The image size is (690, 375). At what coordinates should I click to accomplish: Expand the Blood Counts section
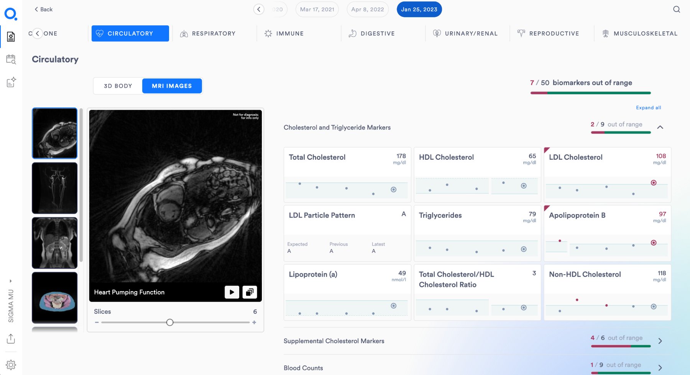tap(660, 368)
